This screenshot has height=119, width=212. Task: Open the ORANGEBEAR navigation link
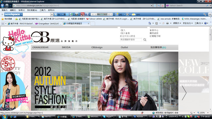pyautogui.click(x=40, y=47)
